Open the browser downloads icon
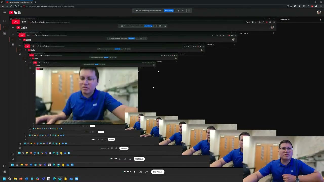 (299, 6)
